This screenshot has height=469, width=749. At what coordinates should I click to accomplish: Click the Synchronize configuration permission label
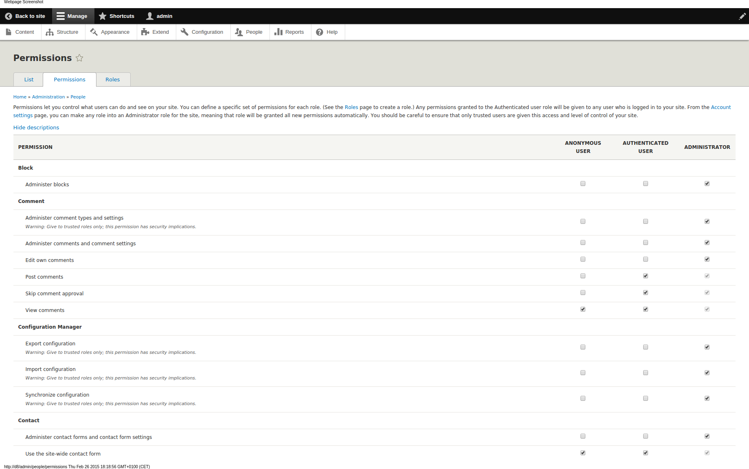[x=57, y=395]
